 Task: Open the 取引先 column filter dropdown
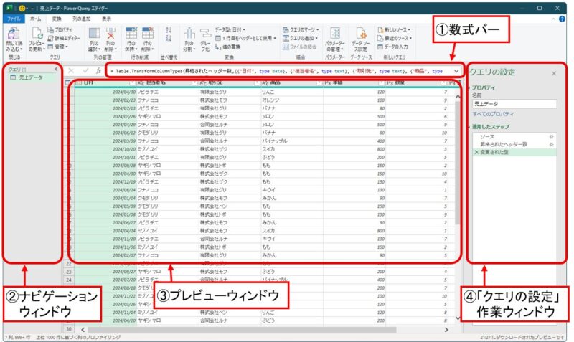pyautogui.click(x=257, y=83)
